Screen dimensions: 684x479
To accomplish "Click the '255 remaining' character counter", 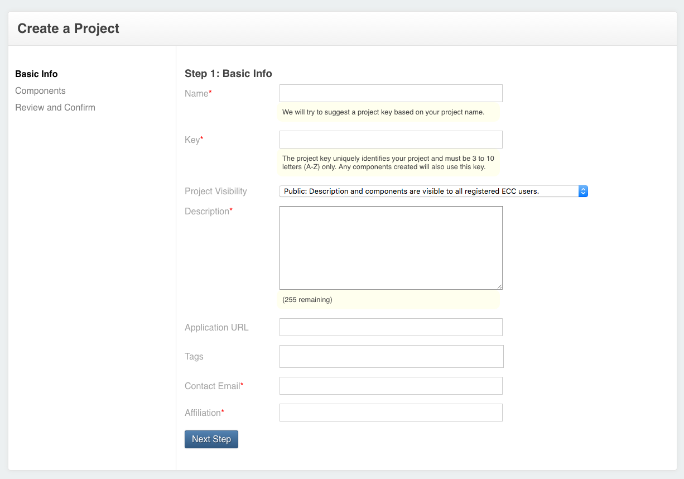I will [307, 300].
